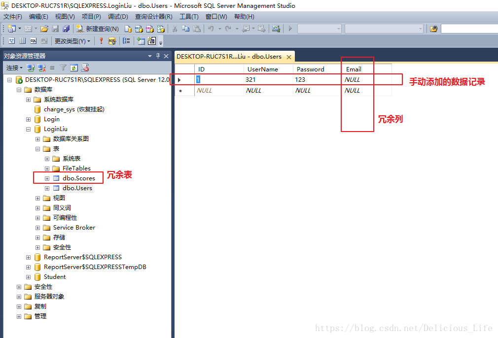Select charge_sys (恢复挂起) database
498x338 pixels.
click(74, 109)
